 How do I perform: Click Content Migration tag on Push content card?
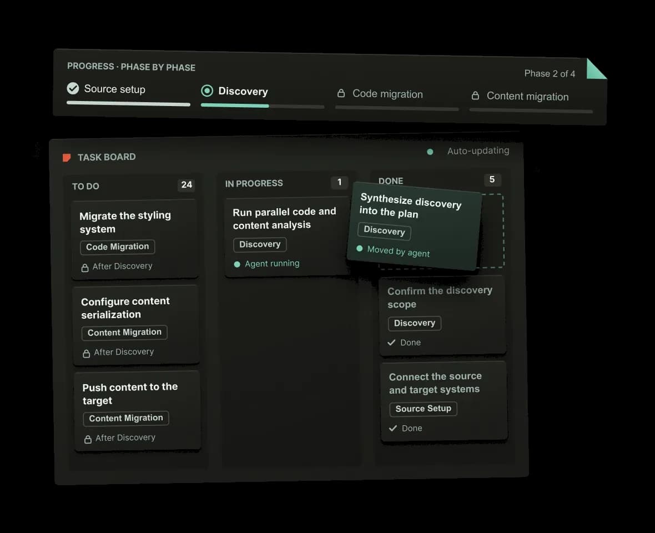126,418
